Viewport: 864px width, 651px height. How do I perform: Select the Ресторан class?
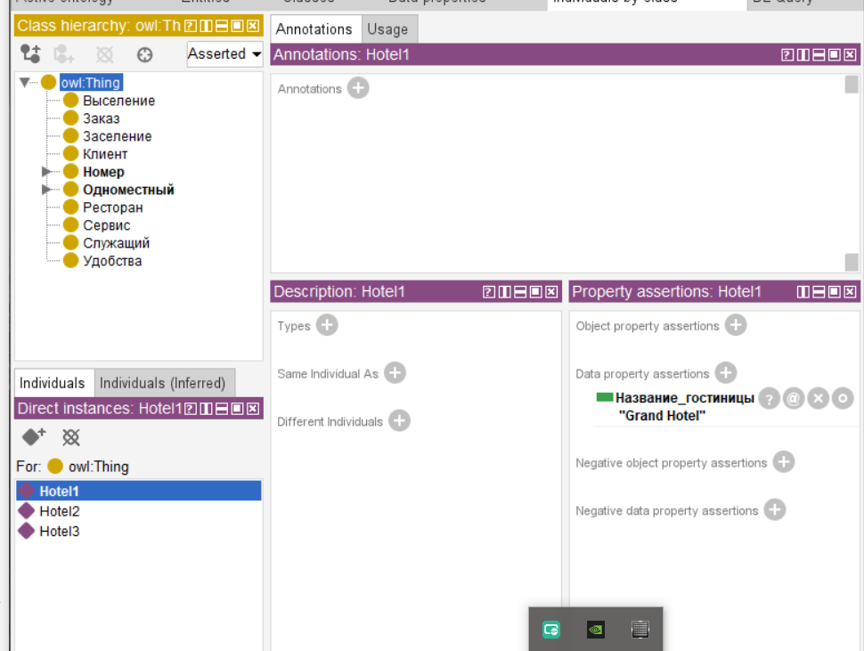click(x=113, y=208)
